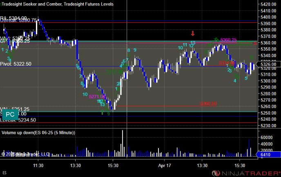The height and width of the screenshot is (177, 281).
Task: Click the 5360.00 price axis label
Action: click(268, 42)
